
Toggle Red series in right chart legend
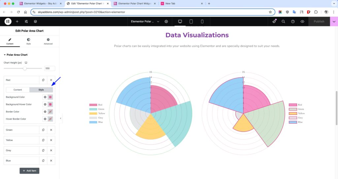[295, 105]
